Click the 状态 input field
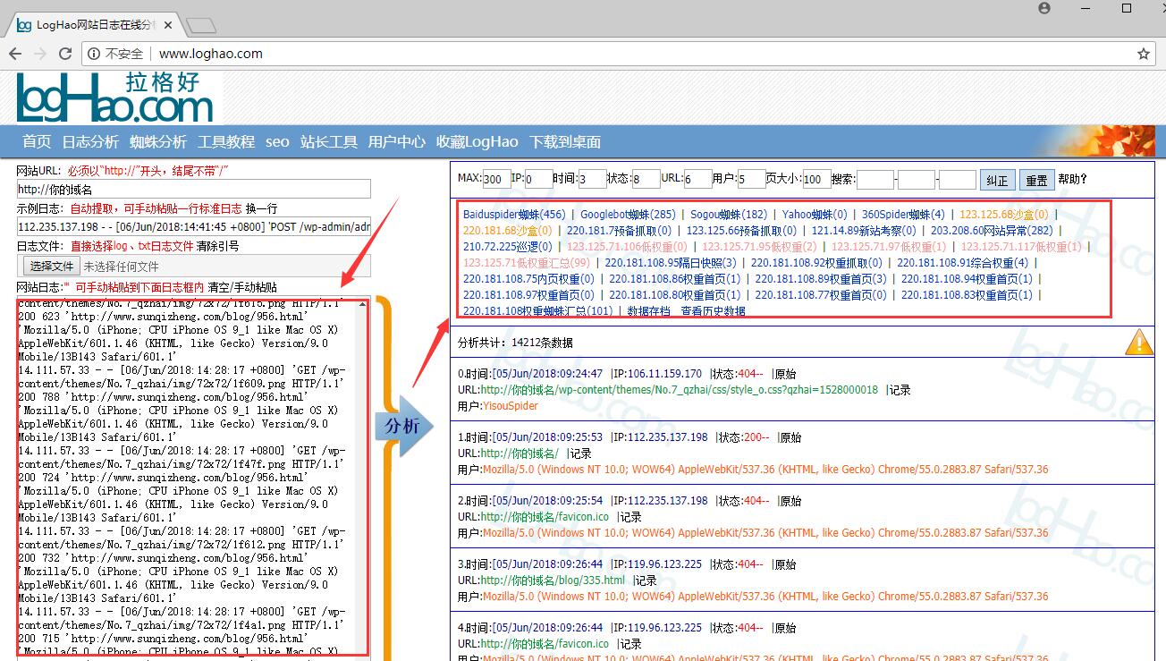 (646, 179)
